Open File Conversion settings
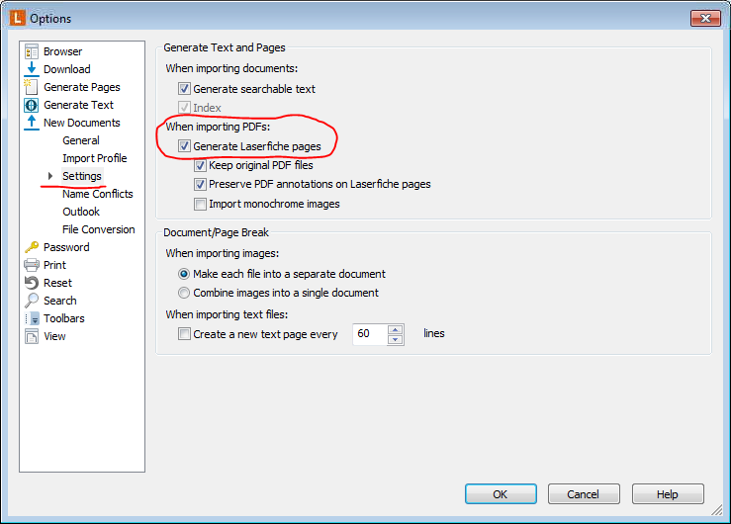 (99, 229)
